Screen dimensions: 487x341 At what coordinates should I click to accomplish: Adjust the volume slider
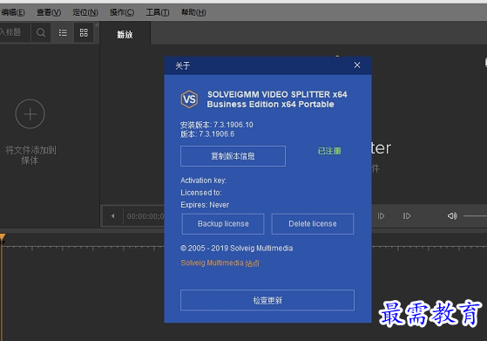pos(475,215)
